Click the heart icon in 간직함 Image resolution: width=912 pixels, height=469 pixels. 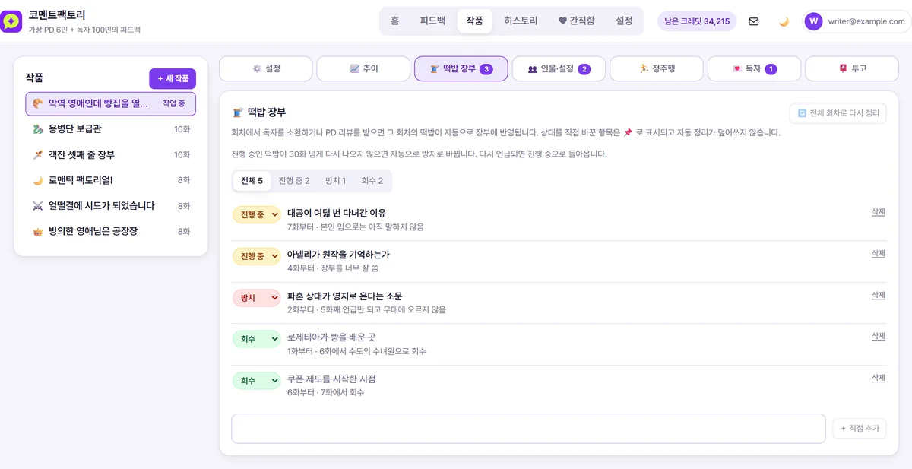pyautogui.click(x=562, y=21)
